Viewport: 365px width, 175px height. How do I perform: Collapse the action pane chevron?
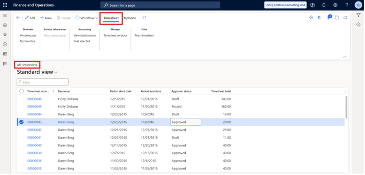345,57
